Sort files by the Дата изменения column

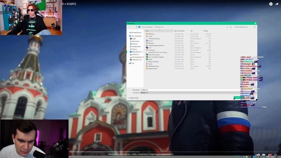(180, 31)
